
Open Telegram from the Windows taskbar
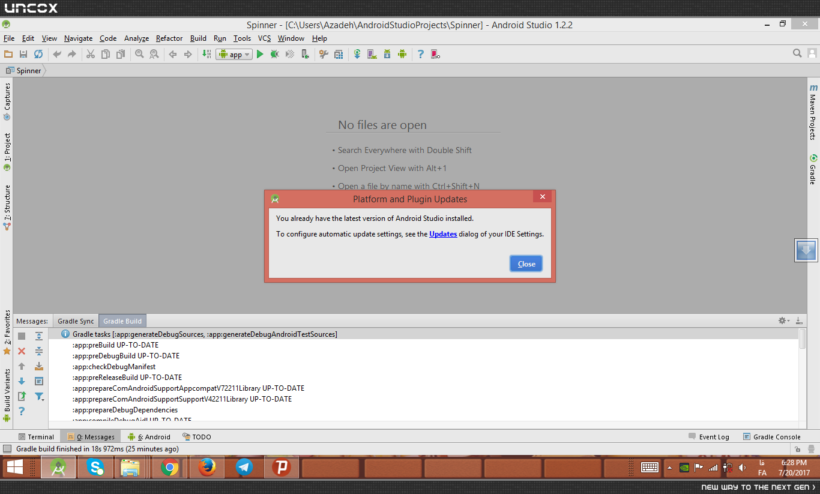point(244,467)
